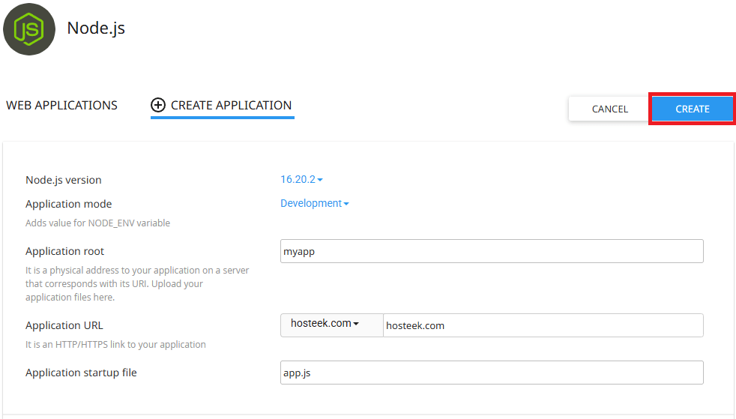Click the Node.js logo icon

29,29
